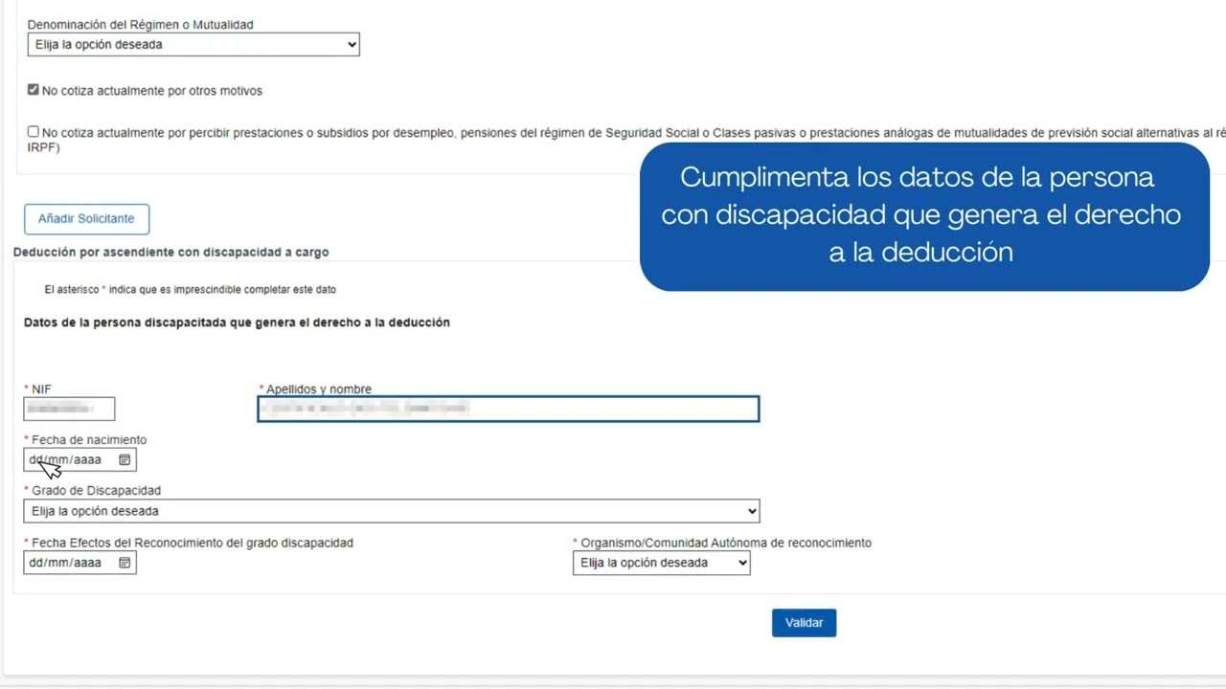This screenshot has height=689, width=1226.
Task: Check the prestaciones o subsidios por desempleo checkbox
Action: tap(33, 131)
